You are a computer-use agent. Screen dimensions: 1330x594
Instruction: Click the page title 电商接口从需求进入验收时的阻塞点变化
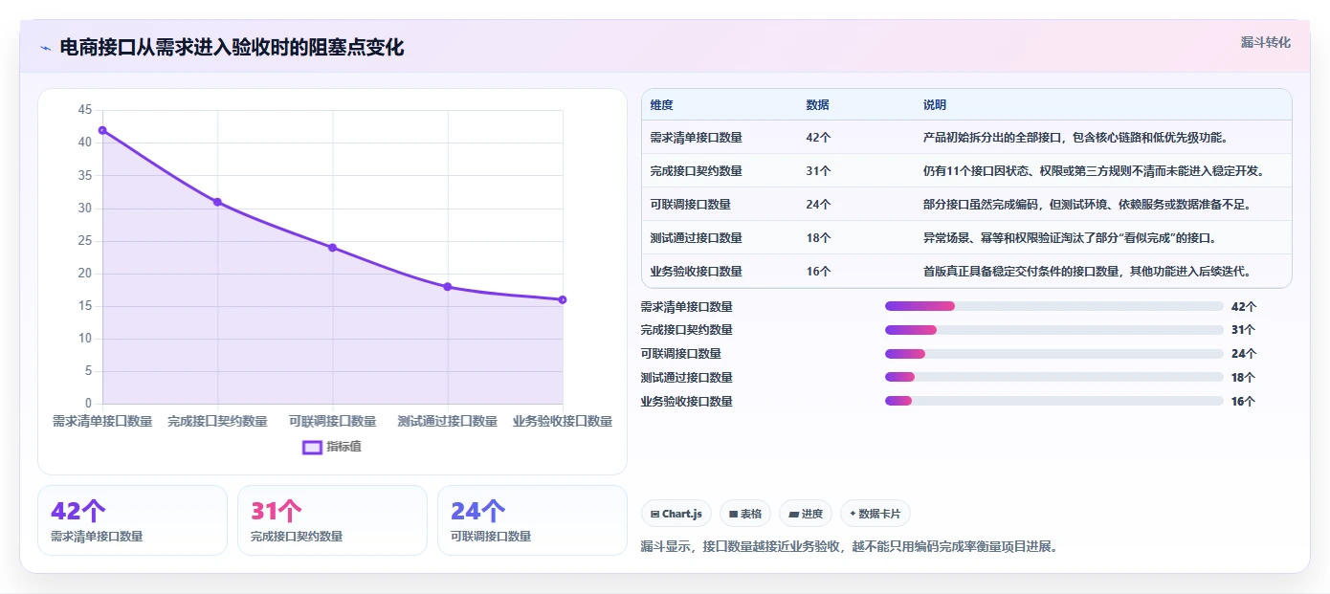[232, 48]
